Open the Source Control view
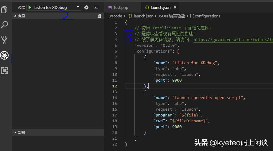Screen dimensions: 273x151 pos(4,40)
